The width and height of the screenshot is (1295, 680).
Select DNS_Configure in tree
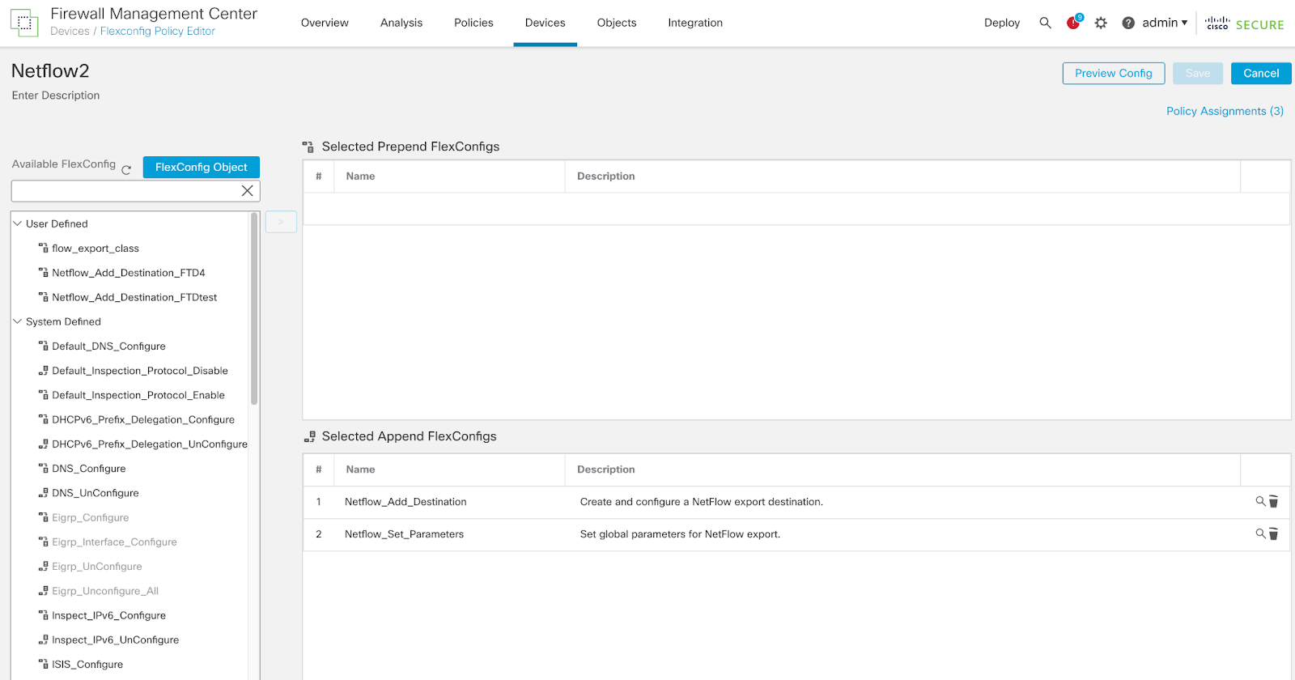pos(89,469)
